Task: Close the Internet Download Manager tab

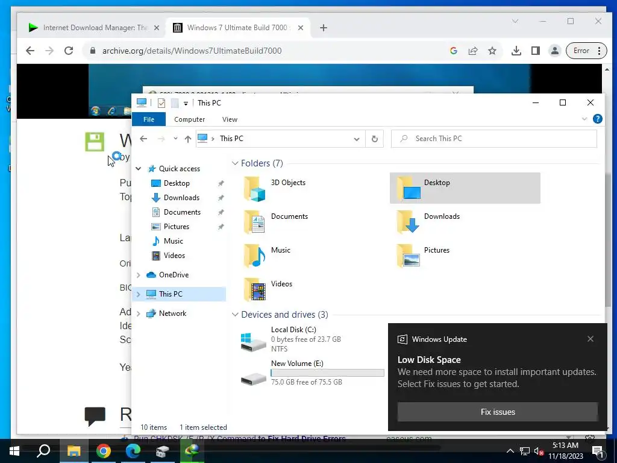Action: tap(157, 28)
